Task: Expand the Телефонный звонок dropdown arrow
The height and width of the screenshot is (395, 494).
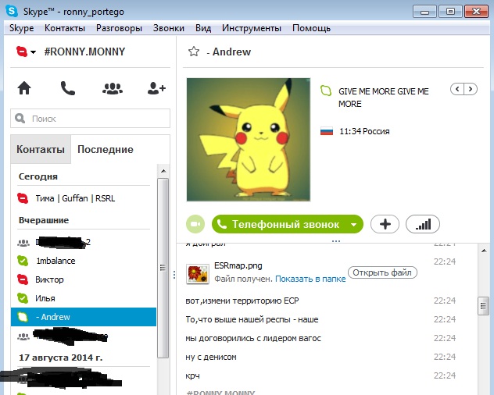Action: (354, 224)
